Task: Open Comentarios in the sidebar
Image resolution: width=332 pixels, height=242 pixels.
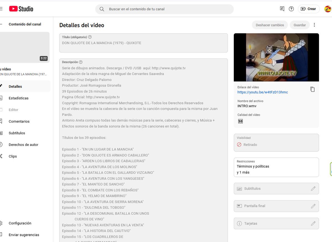Action: point(25,121)
